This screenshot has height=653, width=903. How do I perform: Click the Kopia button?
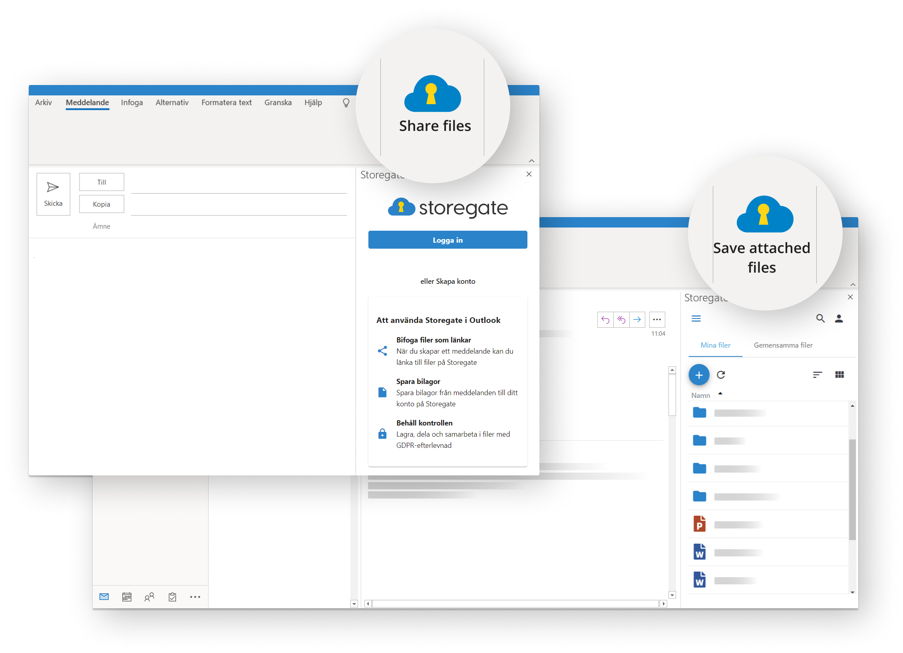point(101,204)
